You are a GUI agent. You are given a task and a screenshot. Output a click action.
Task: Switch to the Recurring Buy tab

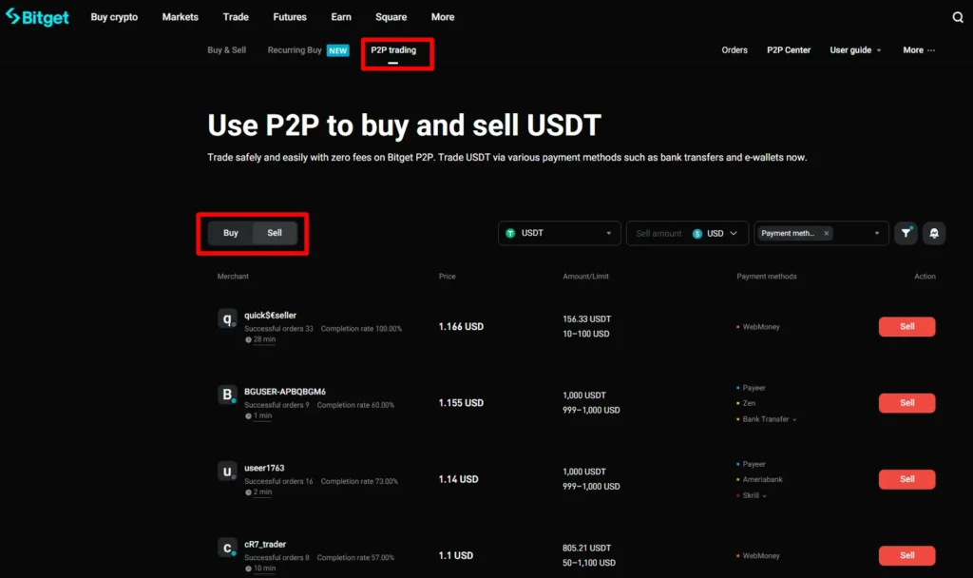coord(295,50)
